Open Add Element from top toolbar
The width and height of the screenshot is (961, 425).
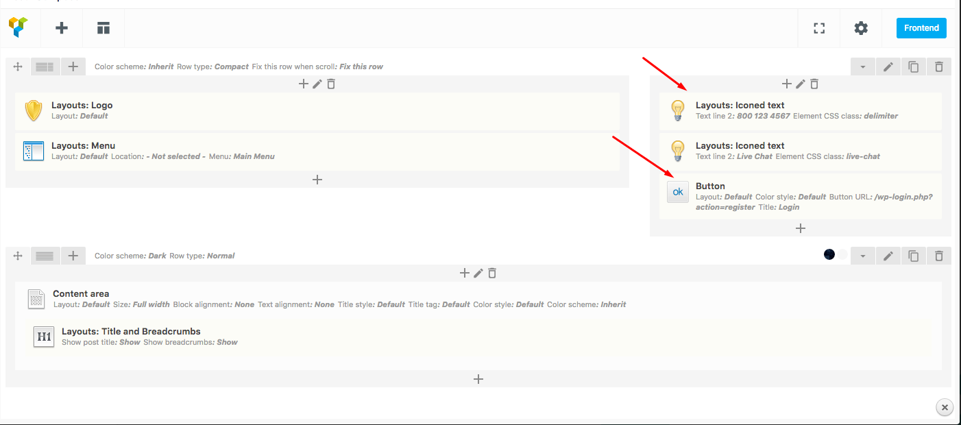coord(62,28)
